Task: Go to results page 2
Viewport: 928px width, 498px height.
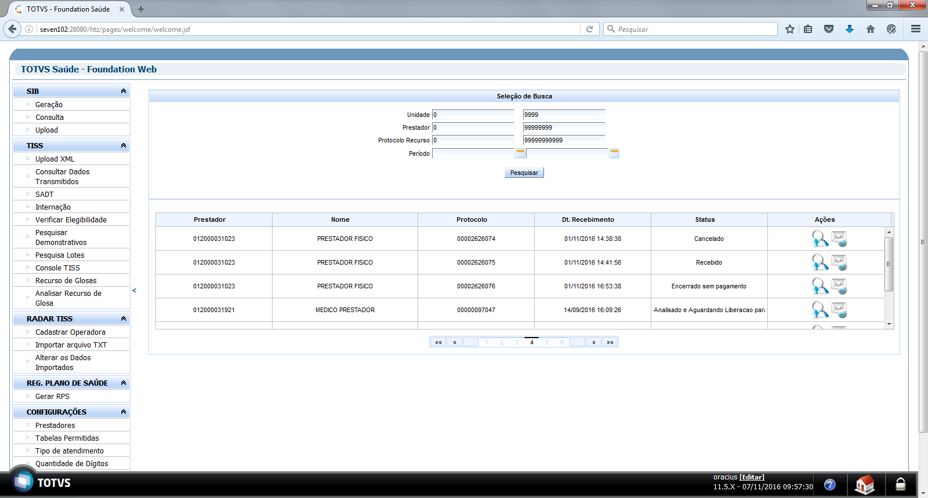Action: 502,342
